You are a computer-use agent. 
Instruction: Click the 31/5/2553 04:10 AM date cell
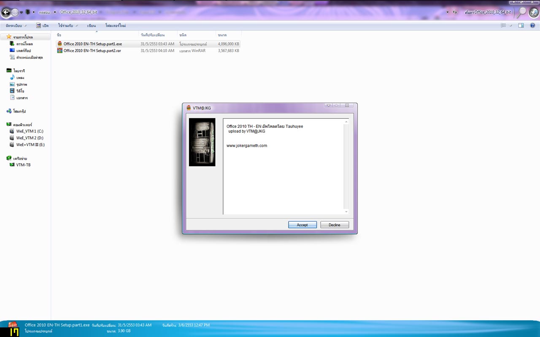tap(157, 51)
